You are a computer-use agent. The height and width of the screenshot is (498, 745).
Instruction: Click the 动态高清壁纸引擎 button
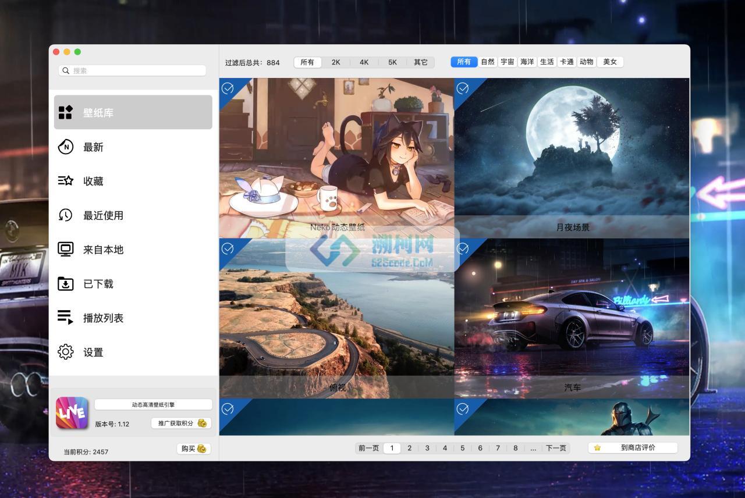(x=153, y=404)
